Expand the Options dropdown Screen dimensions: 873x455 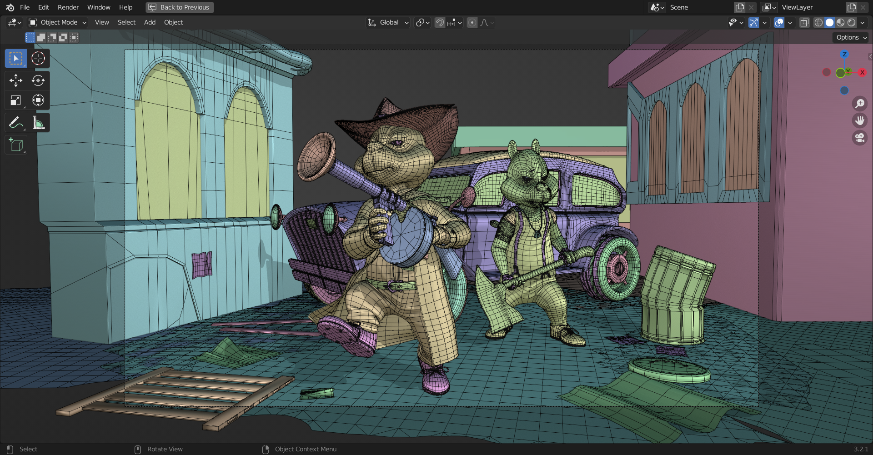click(x=851, y=37)
